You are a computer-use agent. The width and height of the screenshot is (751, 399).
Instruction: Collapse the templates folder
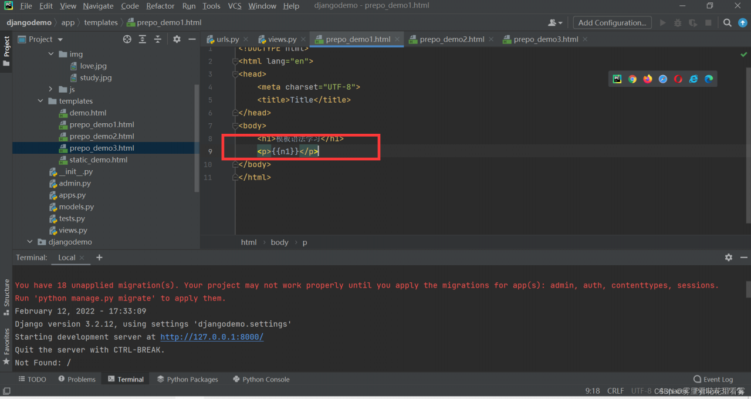point(40,101)
